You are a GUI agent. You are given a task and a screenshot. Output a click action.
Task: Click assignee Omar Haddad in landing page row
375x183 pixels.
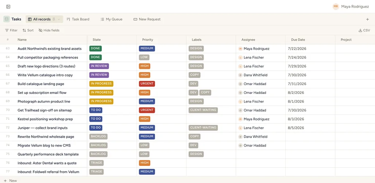click(x=252, y=84)
